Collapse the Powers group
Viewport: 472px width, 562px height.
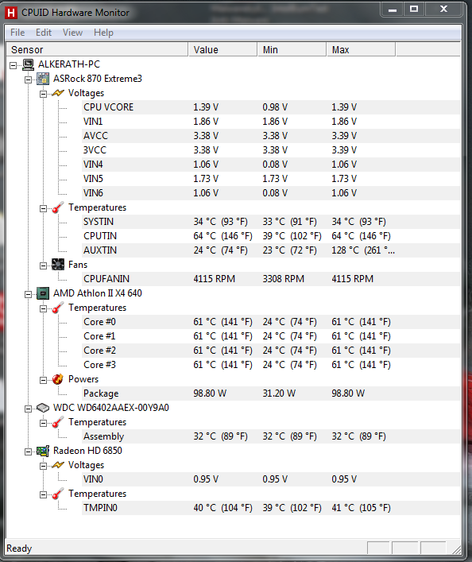pos(43,380)
